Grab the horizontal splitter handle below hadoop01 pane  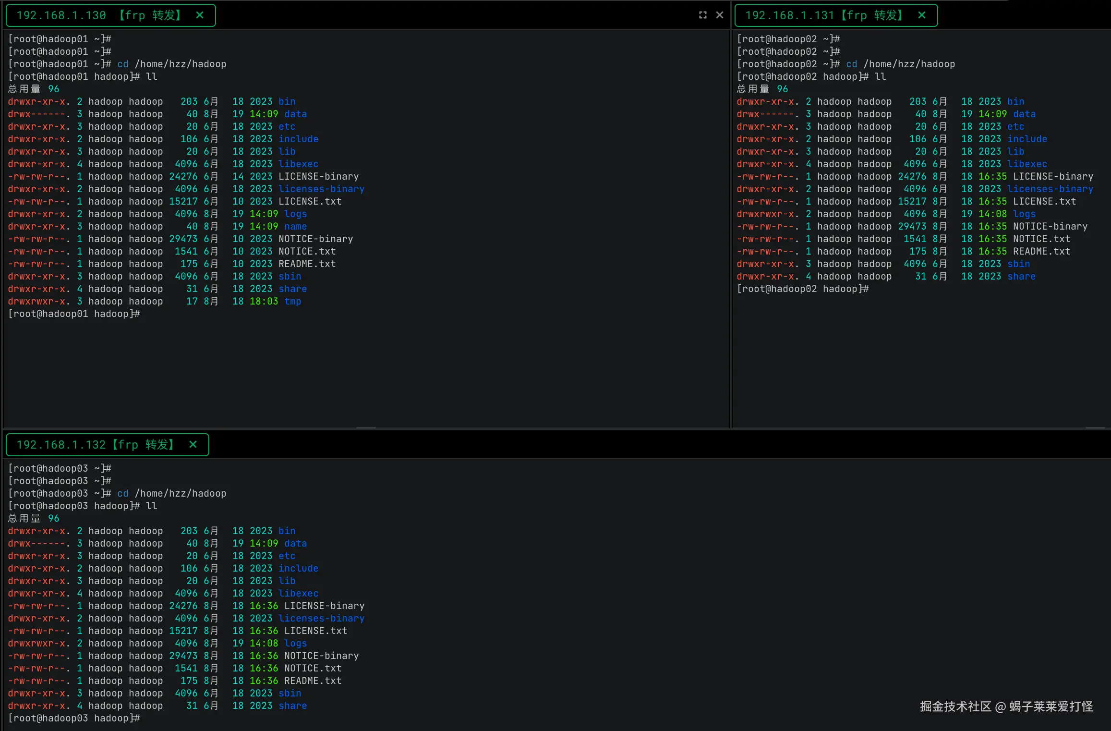tap(366, 427)
